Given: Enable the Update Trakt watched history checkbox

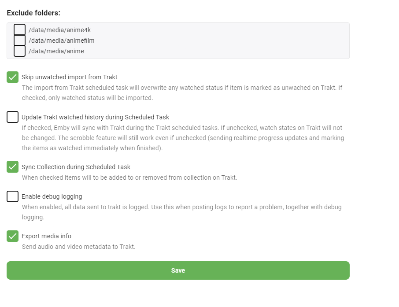Looking at the screenshot, I should coord(12,117).
